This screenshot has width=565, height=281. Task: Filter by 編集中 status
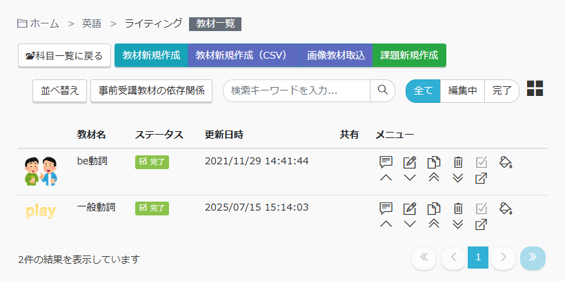click(462, 91)
